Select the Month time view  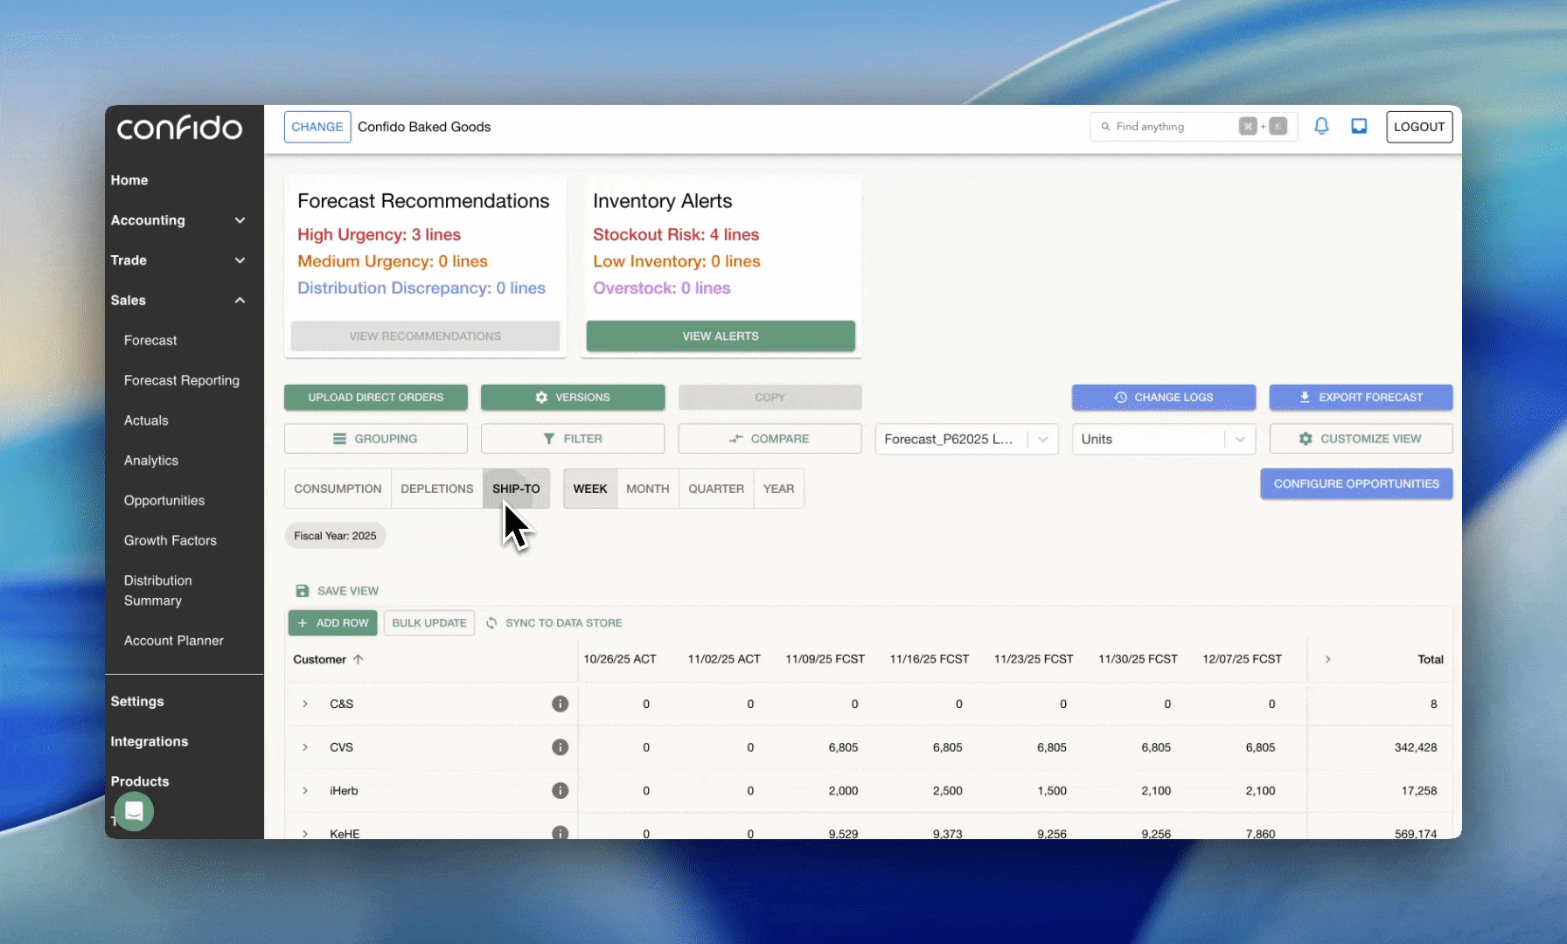tap(648, 489)
